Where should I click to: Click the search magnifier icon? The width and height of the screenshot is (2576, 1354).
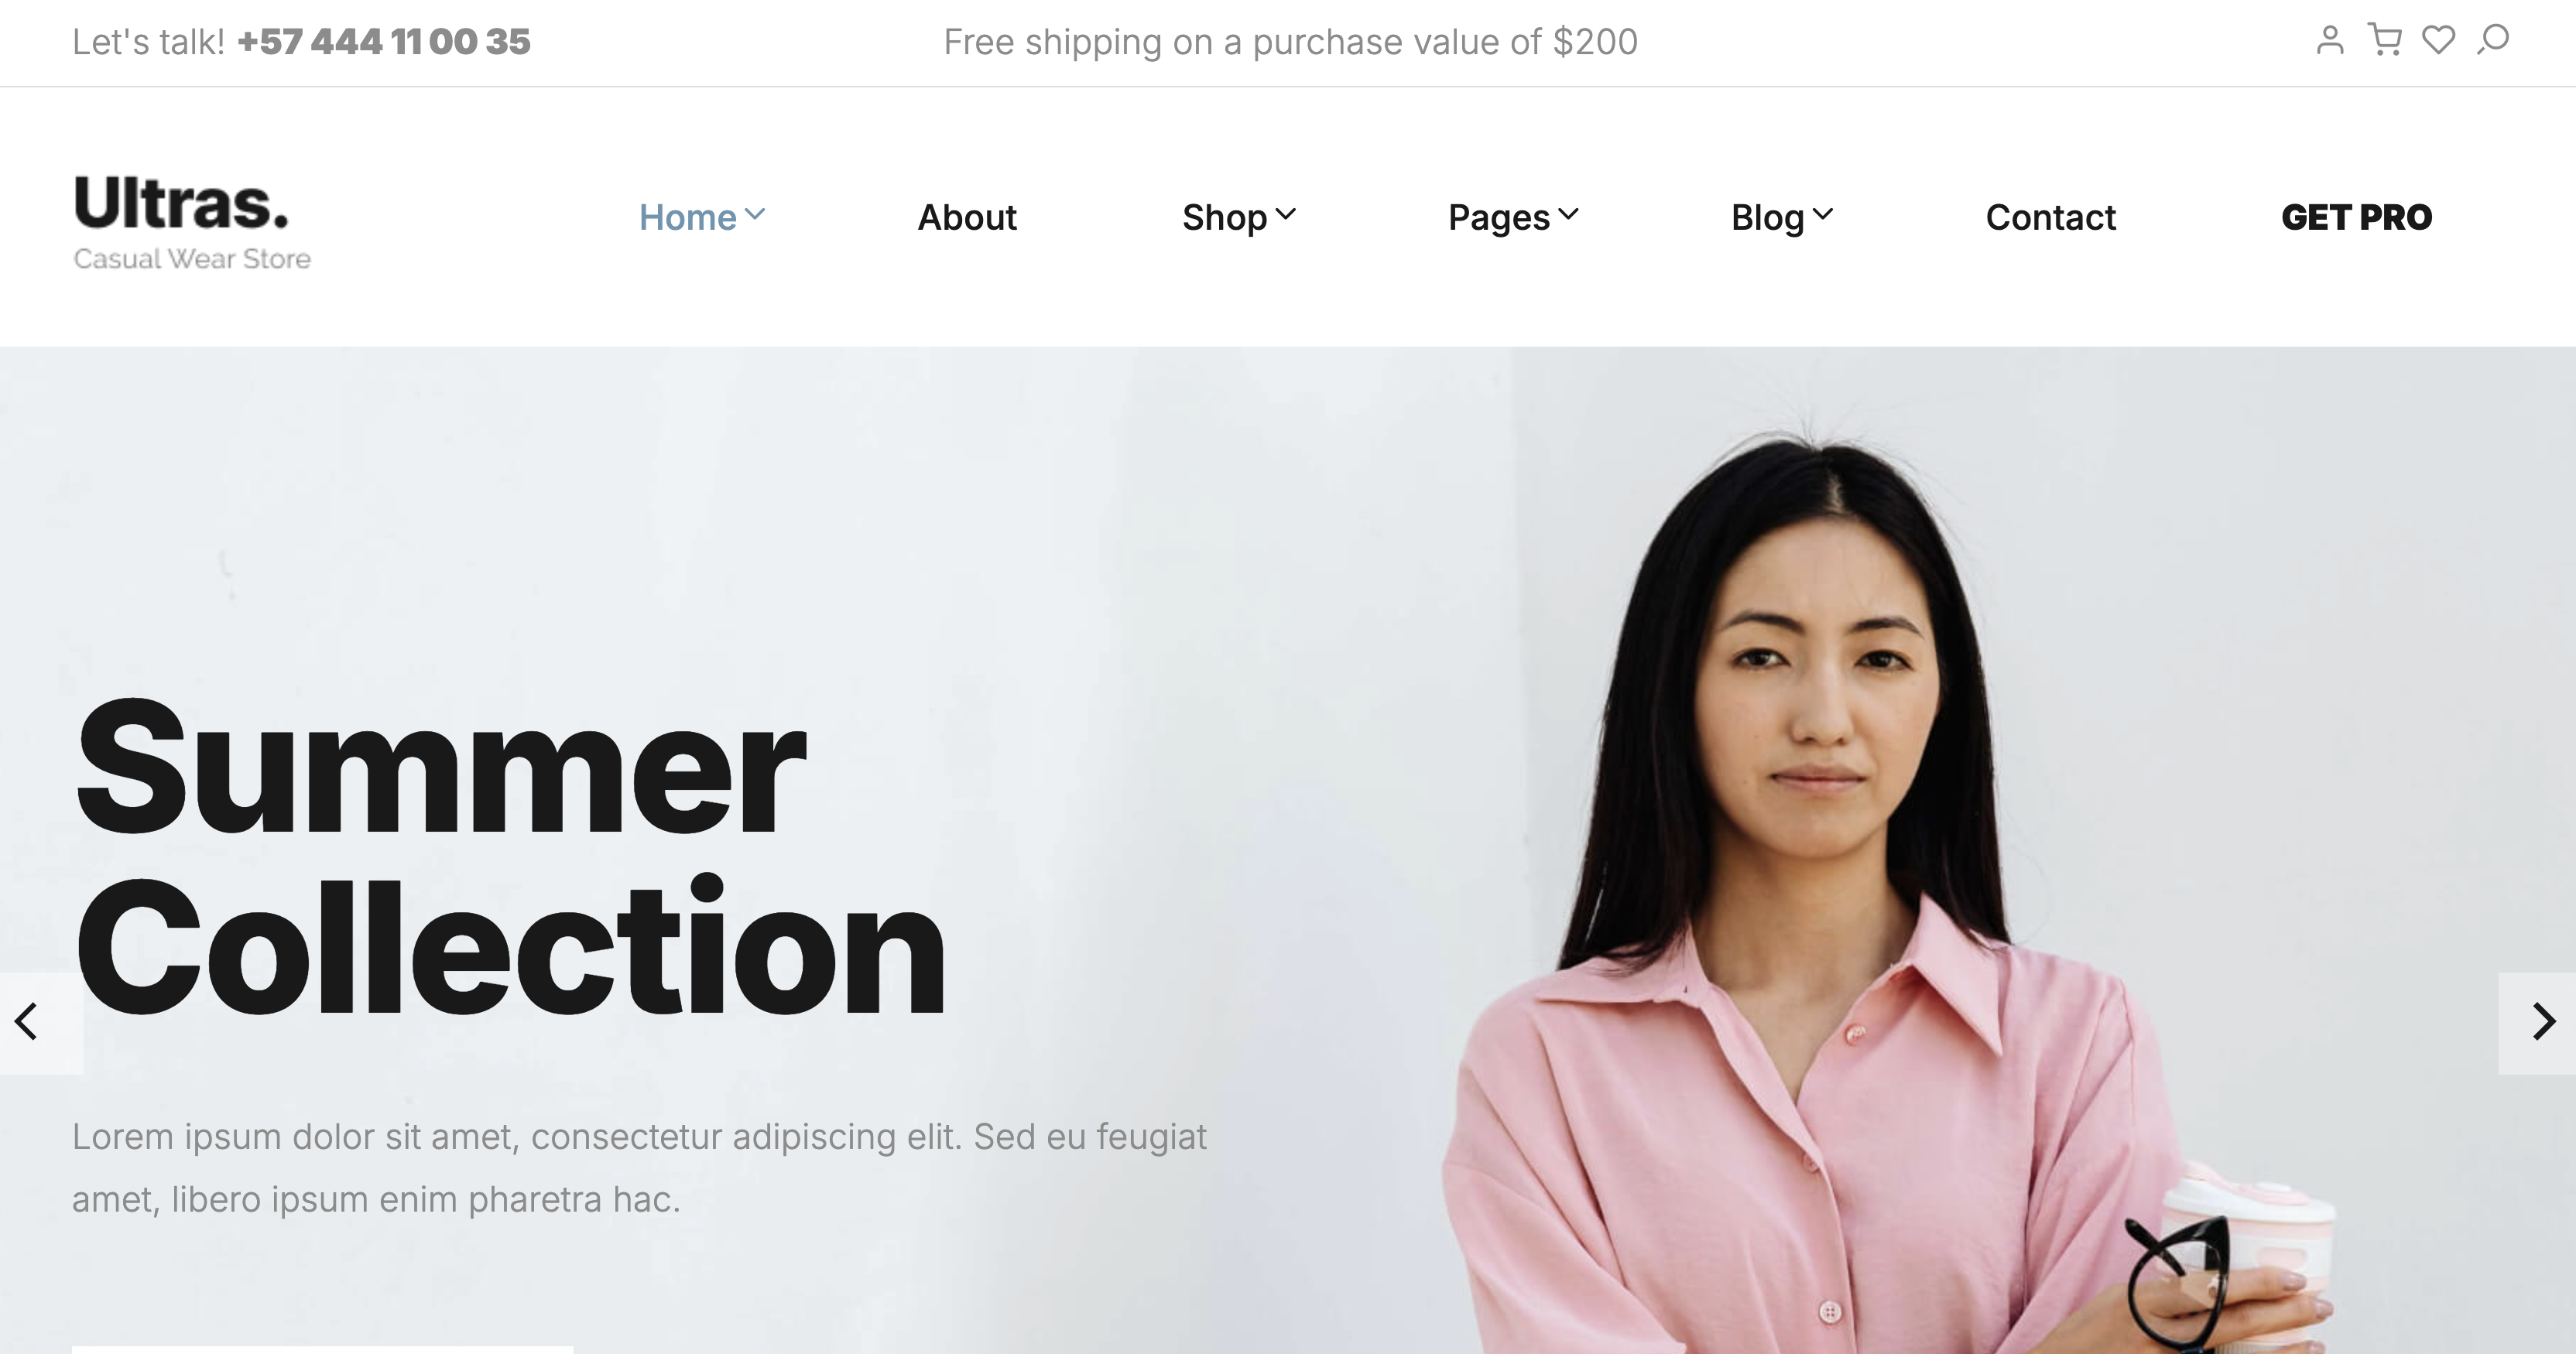[x=2493, y=40]
